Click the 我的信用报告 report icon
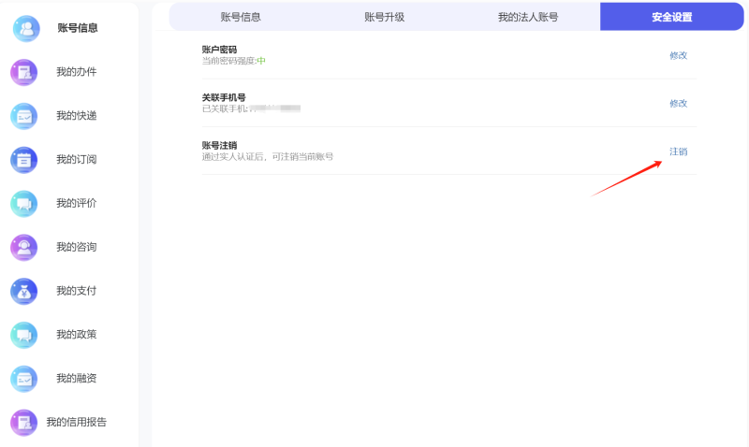 [24, 422]
